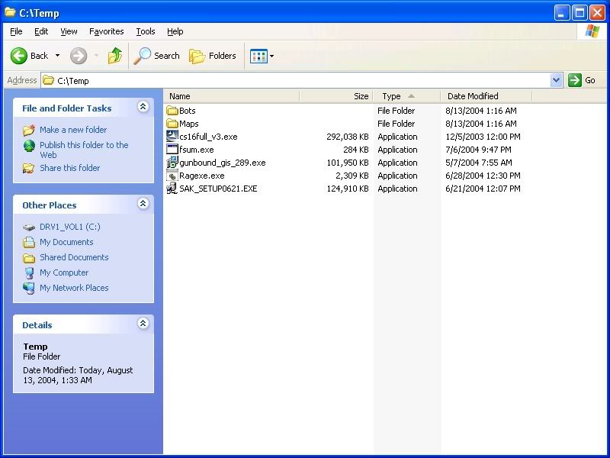Select the cs16full_v3.exe file icon
Image resolution: width=610 pixels, height=458 pixels.
pyautogui.click(x=172, y=137)
